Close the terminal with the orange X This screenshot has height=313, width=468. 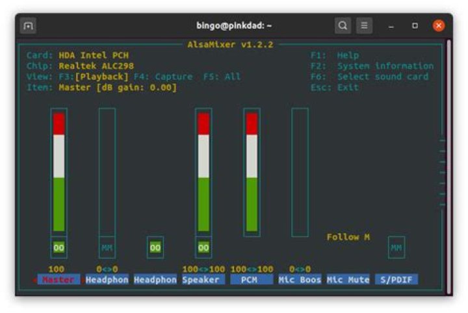pyautogui.click(x=439, y=25)
